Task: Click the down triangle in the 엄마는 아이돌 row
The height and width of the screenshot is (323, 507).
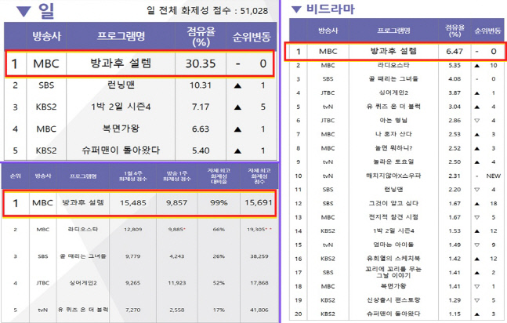Action: coord(477,245)
